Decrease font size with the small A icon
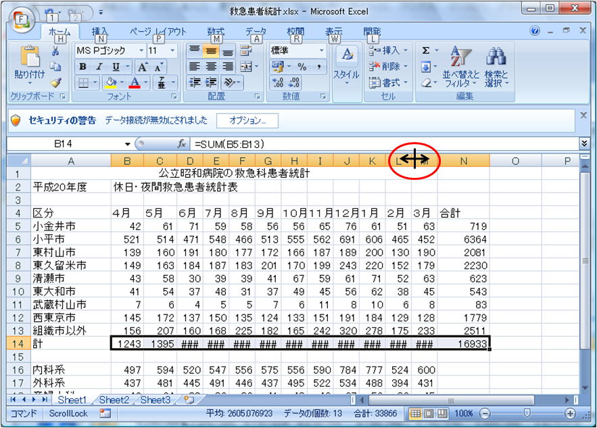Image resolution: width=597 pixels, height=428 pixels. (158, 67)
